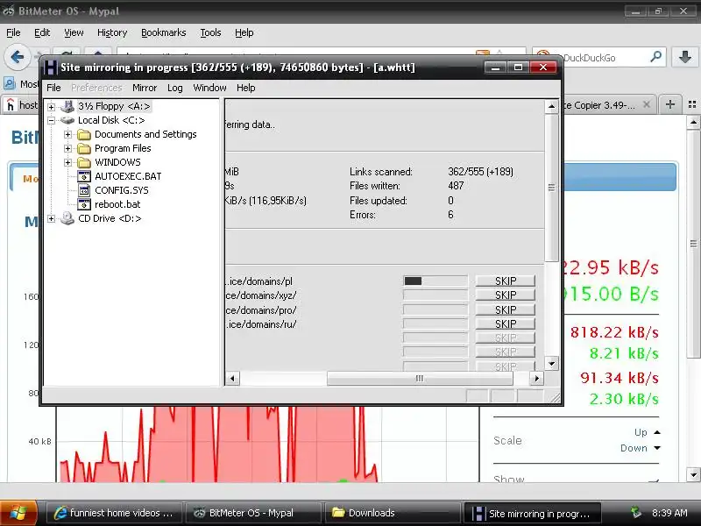Screen dimensions: 701x526
Task: Click the DuckDuckGo search magnifier icon
Action: coord(655,57)
